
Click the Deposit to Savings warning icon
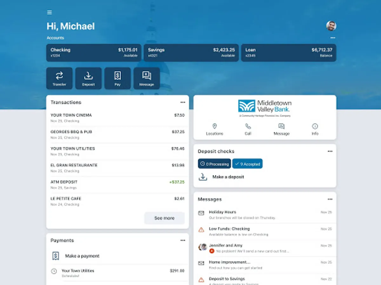[x=201, y=280]
